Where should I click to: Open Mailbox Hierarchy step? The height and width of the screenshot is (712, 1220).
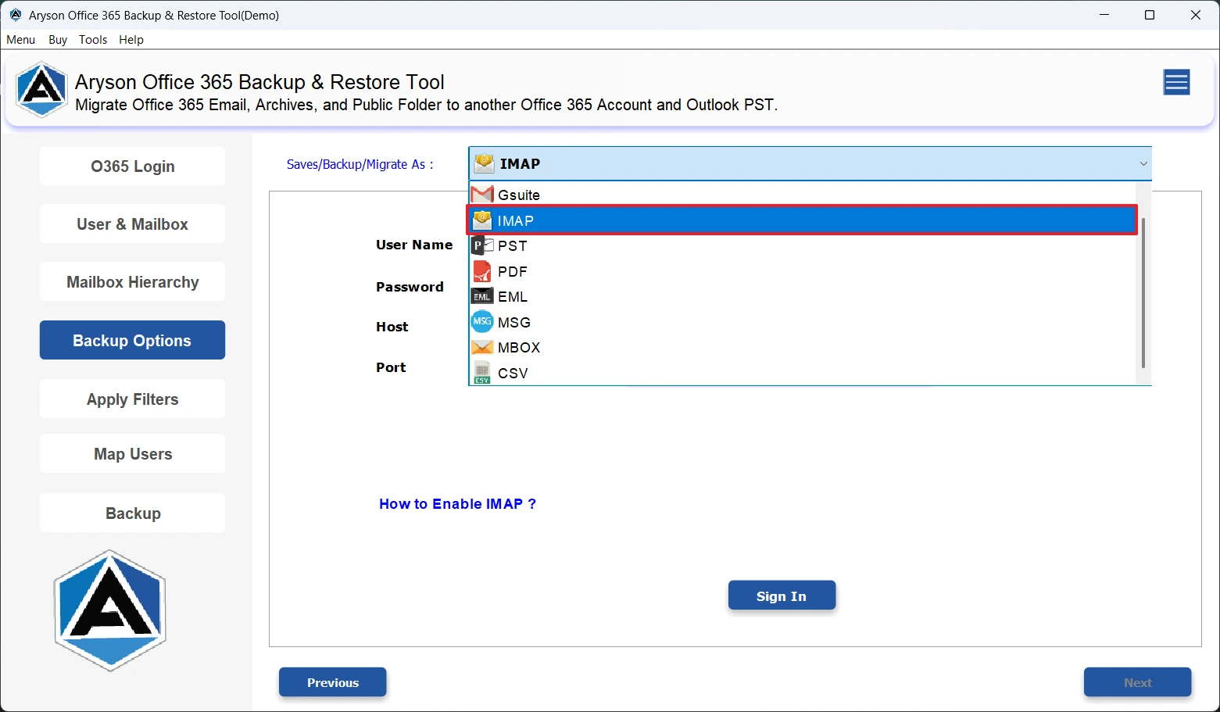pos(132,281)
